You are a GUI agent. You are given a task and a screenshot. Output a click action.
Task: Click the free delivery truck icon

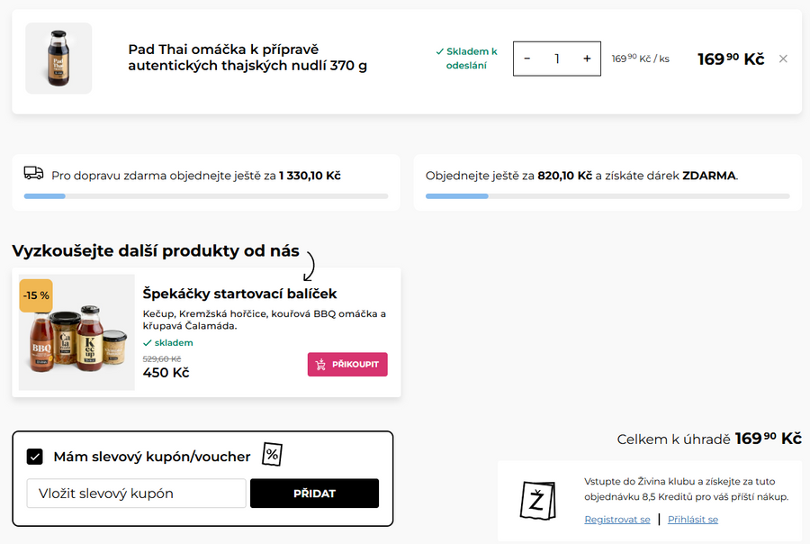click(x=33, y=174)
